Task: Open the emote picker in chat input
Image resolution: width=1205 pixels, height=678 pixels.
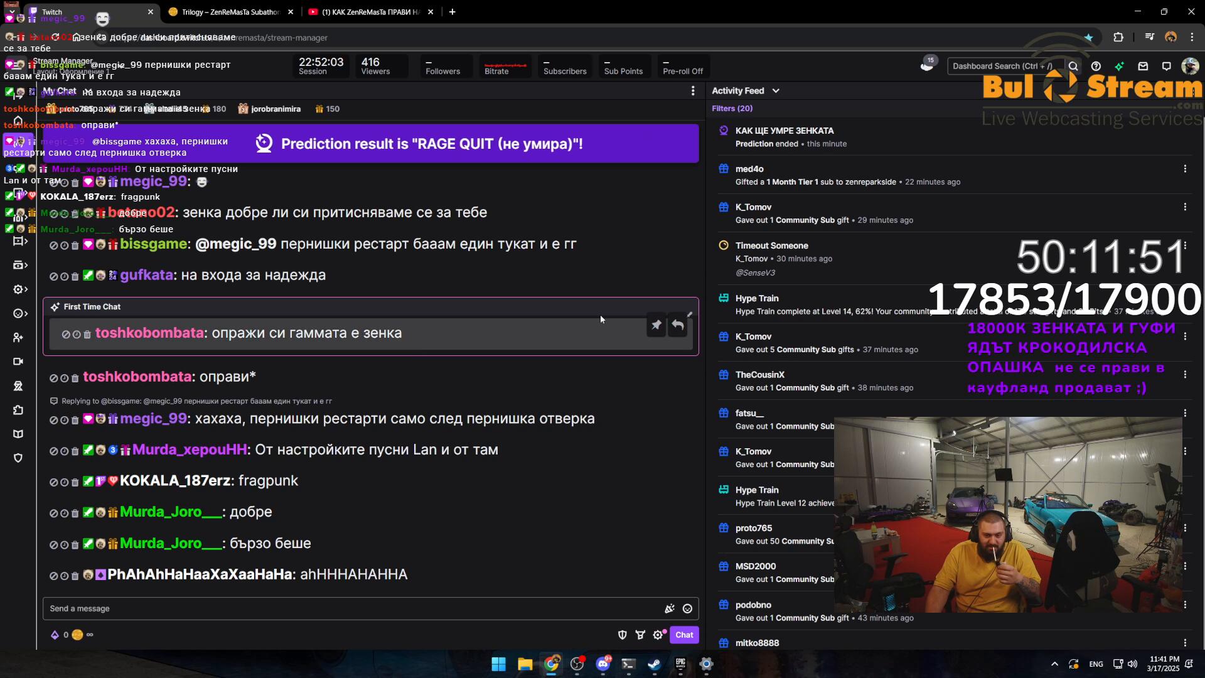Action: click(687, 608)
